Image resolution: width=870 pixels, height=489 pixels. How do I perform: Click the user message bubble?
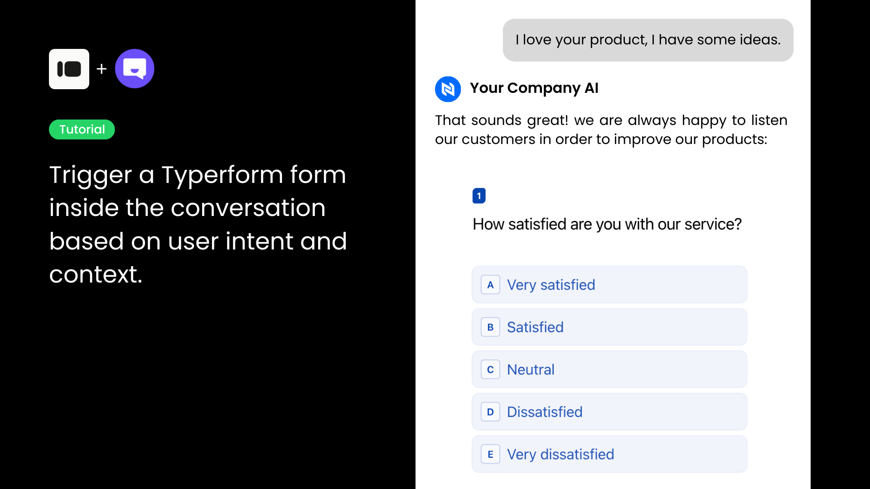click(x=648, y=40)
